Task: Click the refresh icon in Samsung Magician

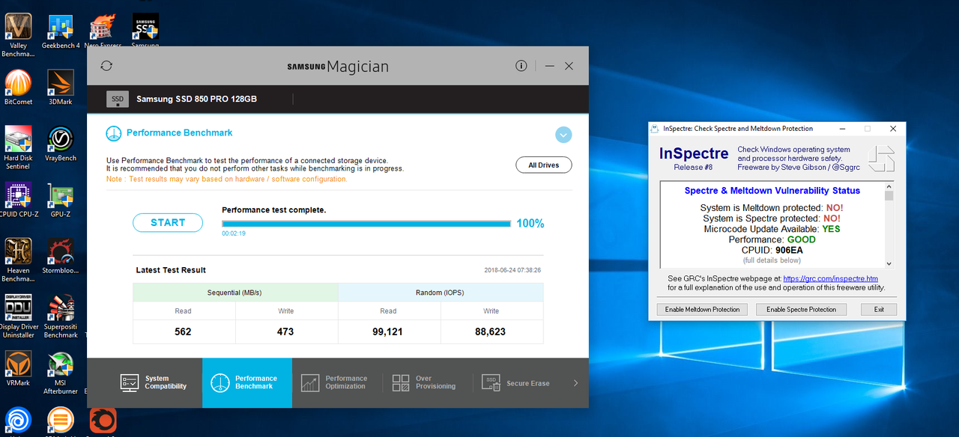Action: click(106, 66)
